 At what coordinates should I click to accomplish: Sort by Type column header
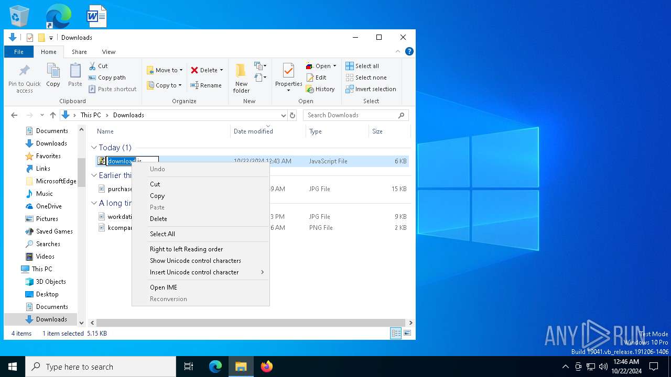click(337, 131)
